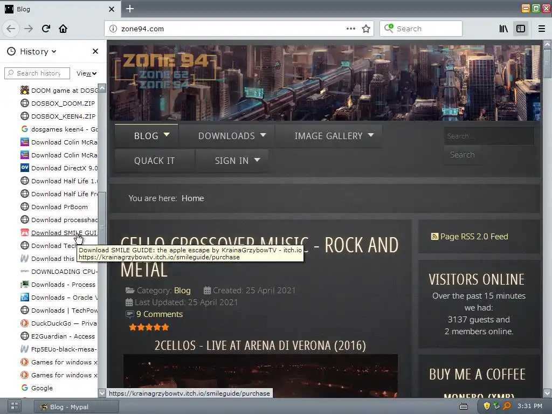552x414 pixels.
Task: Focus the Search history field
Action: coord(37,73)
